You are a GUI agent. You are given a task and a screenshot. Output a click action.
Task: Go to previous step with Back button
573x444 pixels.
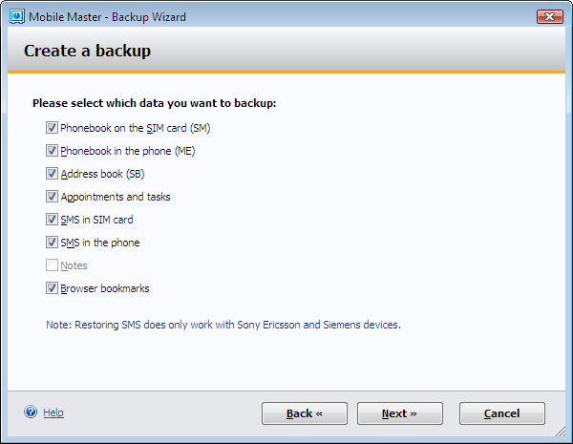tap(305, 413)
